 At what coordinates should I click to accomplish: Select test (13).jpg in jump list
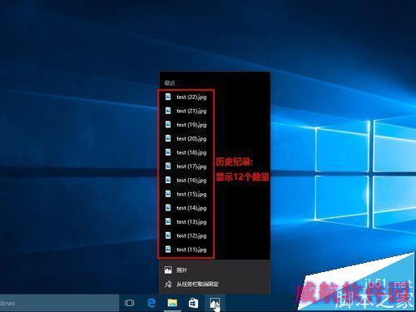[215, 221]
